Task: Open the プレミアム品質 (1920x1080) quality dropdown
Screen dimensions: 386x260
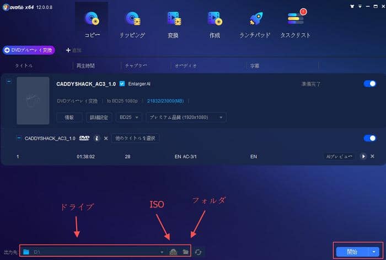Action: tap(186, 118)
